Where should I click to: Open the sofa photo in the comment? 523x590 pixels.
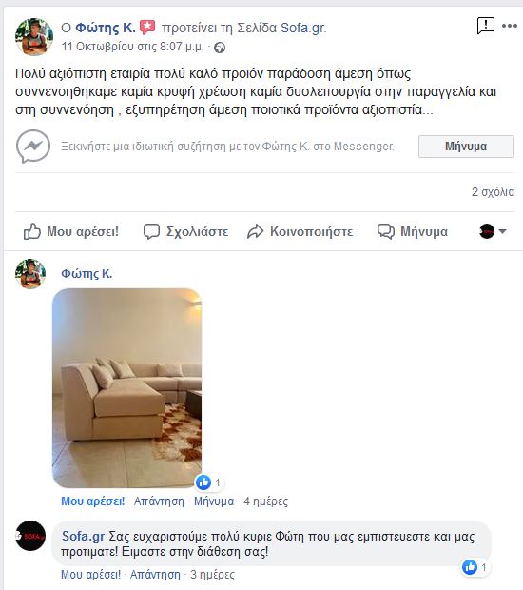point(127,388)
